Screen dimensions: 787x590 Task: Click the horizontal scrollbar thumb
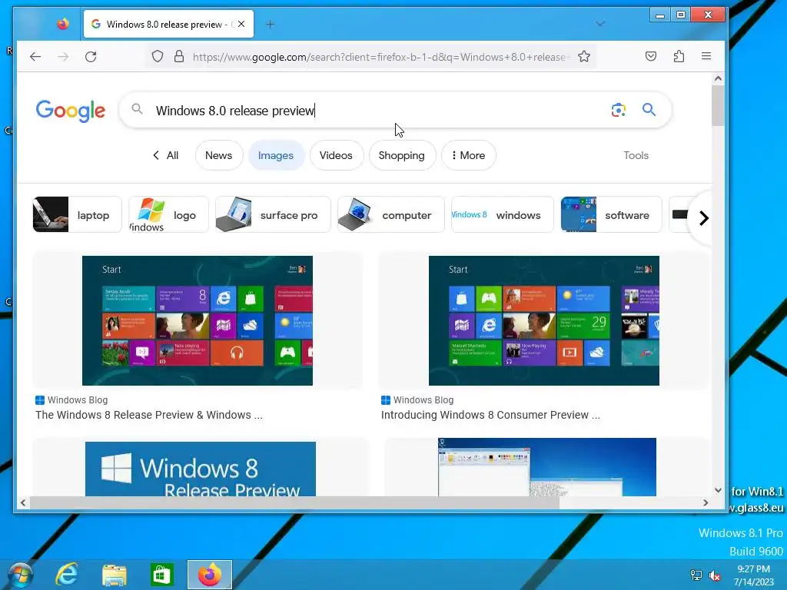(294, 502)
